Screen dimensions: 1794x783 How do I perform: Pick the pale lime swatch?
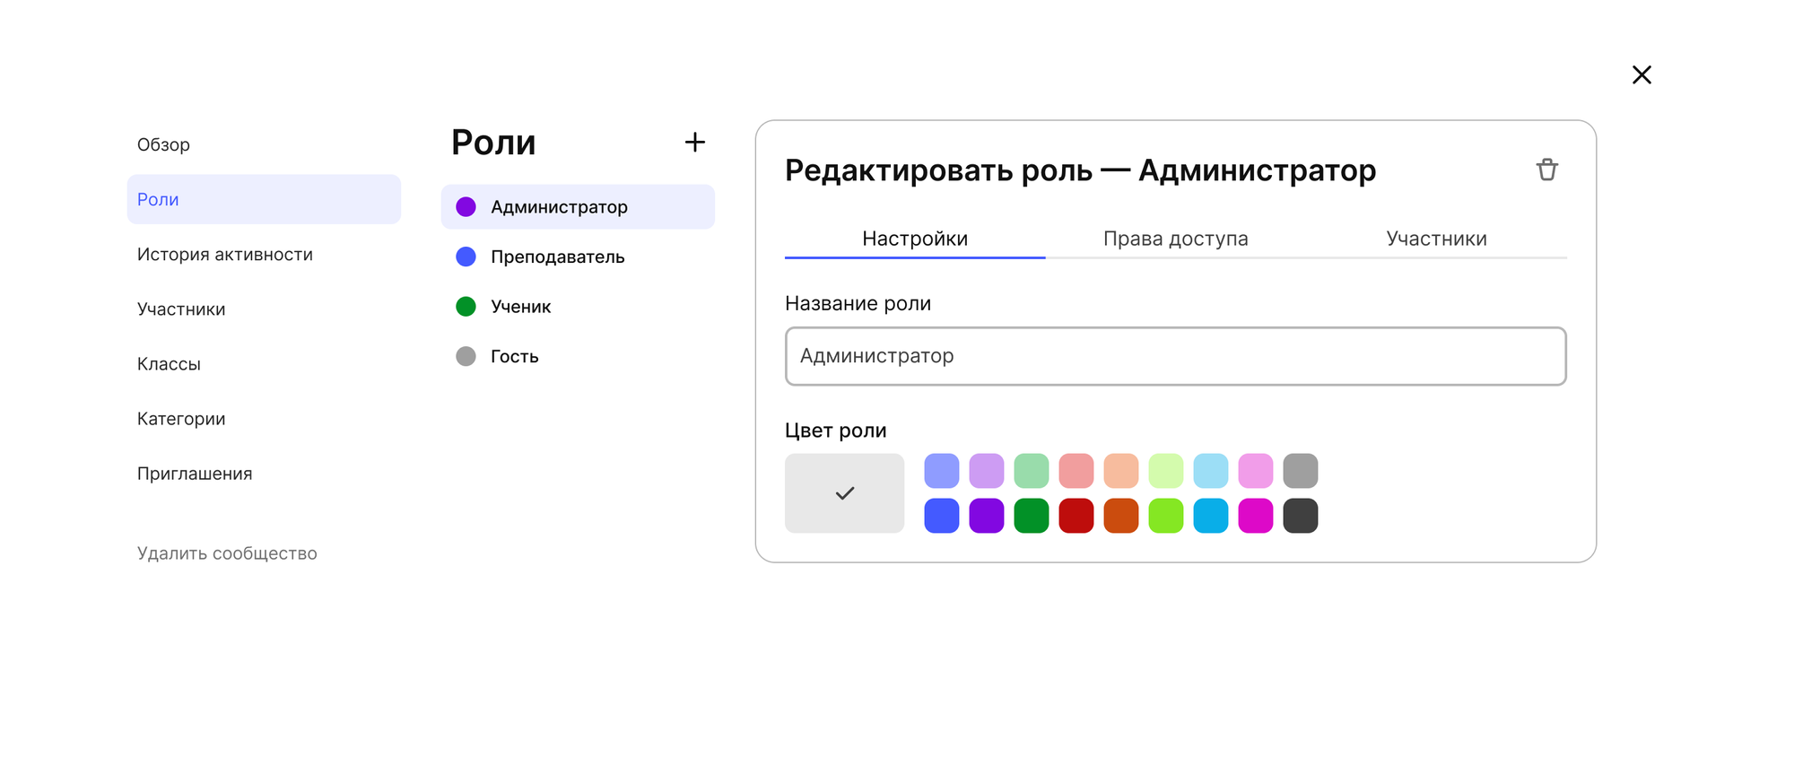tap(1166, 471)
